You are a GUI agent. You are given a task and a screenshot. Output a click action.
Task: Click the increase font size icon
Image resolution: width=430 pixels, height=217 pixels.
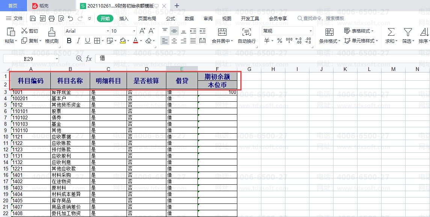142,31
